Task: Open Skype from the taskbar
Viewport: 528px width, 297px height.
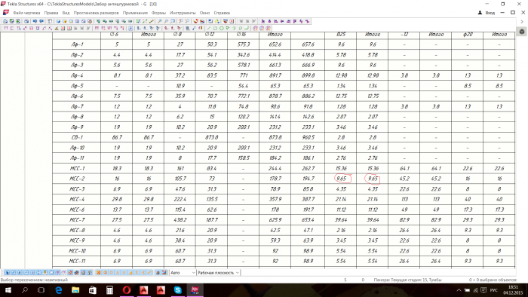Action: 177,290
